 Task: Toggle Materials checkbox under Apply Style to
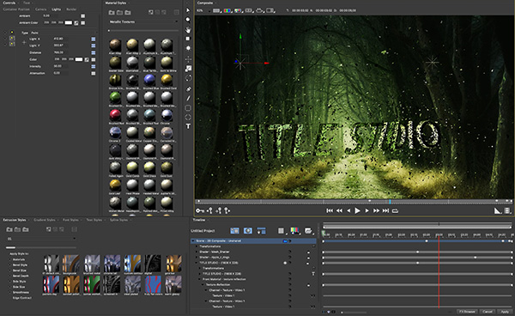[9, 259]
